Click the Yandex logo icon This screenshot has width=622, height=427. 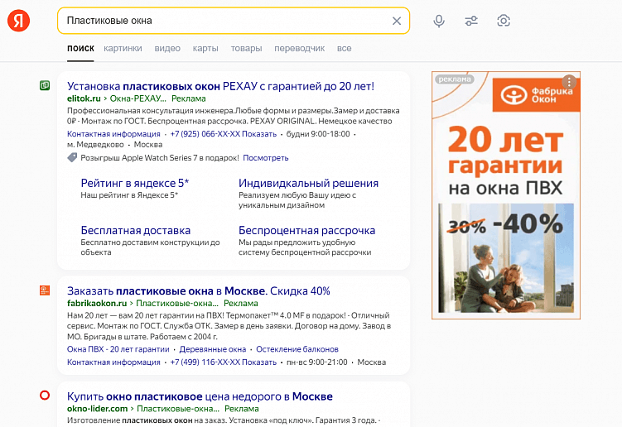pos(19,21)
